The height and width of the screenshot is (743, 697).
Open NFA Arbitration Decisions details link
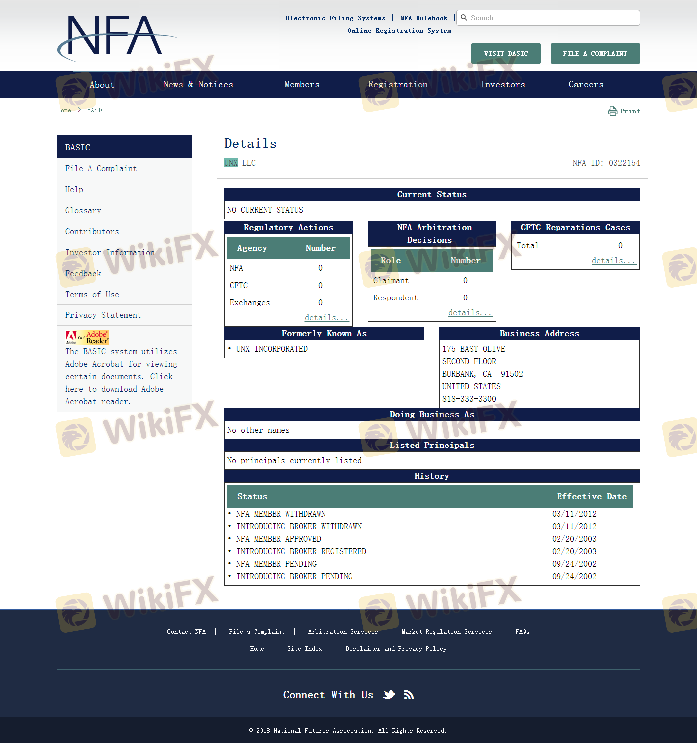[470, 313]
